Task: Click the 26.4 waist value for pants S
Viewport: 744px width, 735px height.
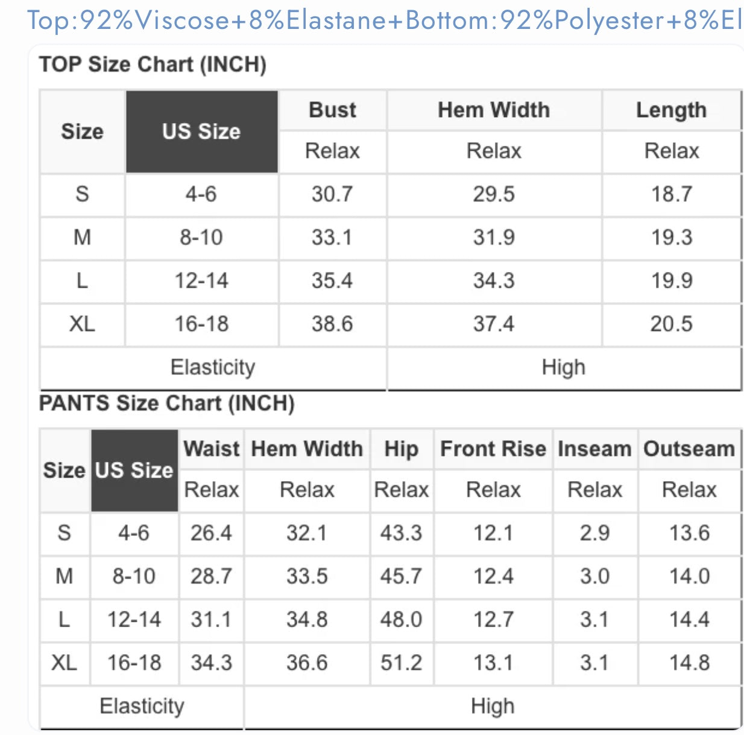Action: [x=211, y=533]
